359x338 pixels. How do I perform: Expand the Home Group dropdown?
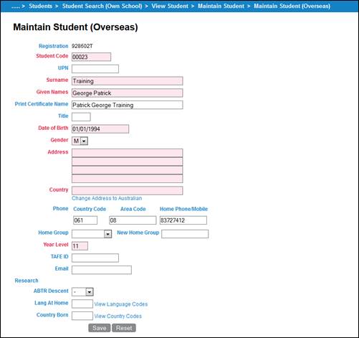(x=92, y=234)
